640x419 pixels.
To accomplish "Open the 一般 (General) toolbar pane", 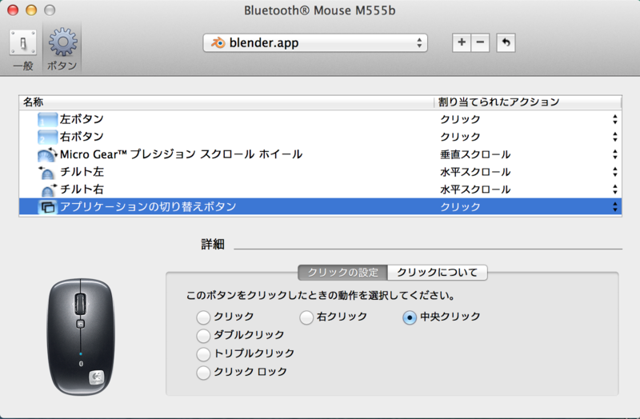I will [x=23, y=49].
